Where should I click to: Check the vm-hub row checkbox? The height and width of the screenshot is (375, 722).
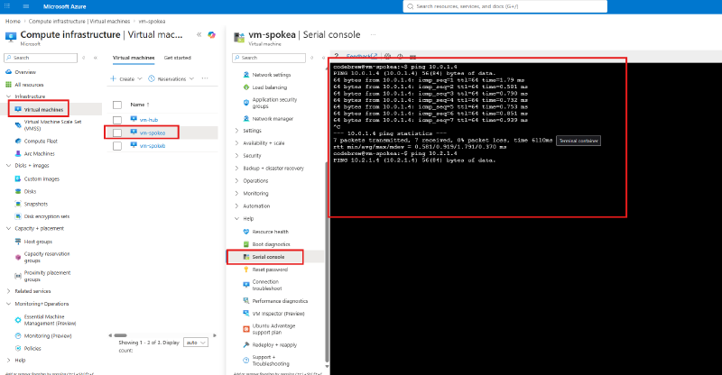coord(117,120)
